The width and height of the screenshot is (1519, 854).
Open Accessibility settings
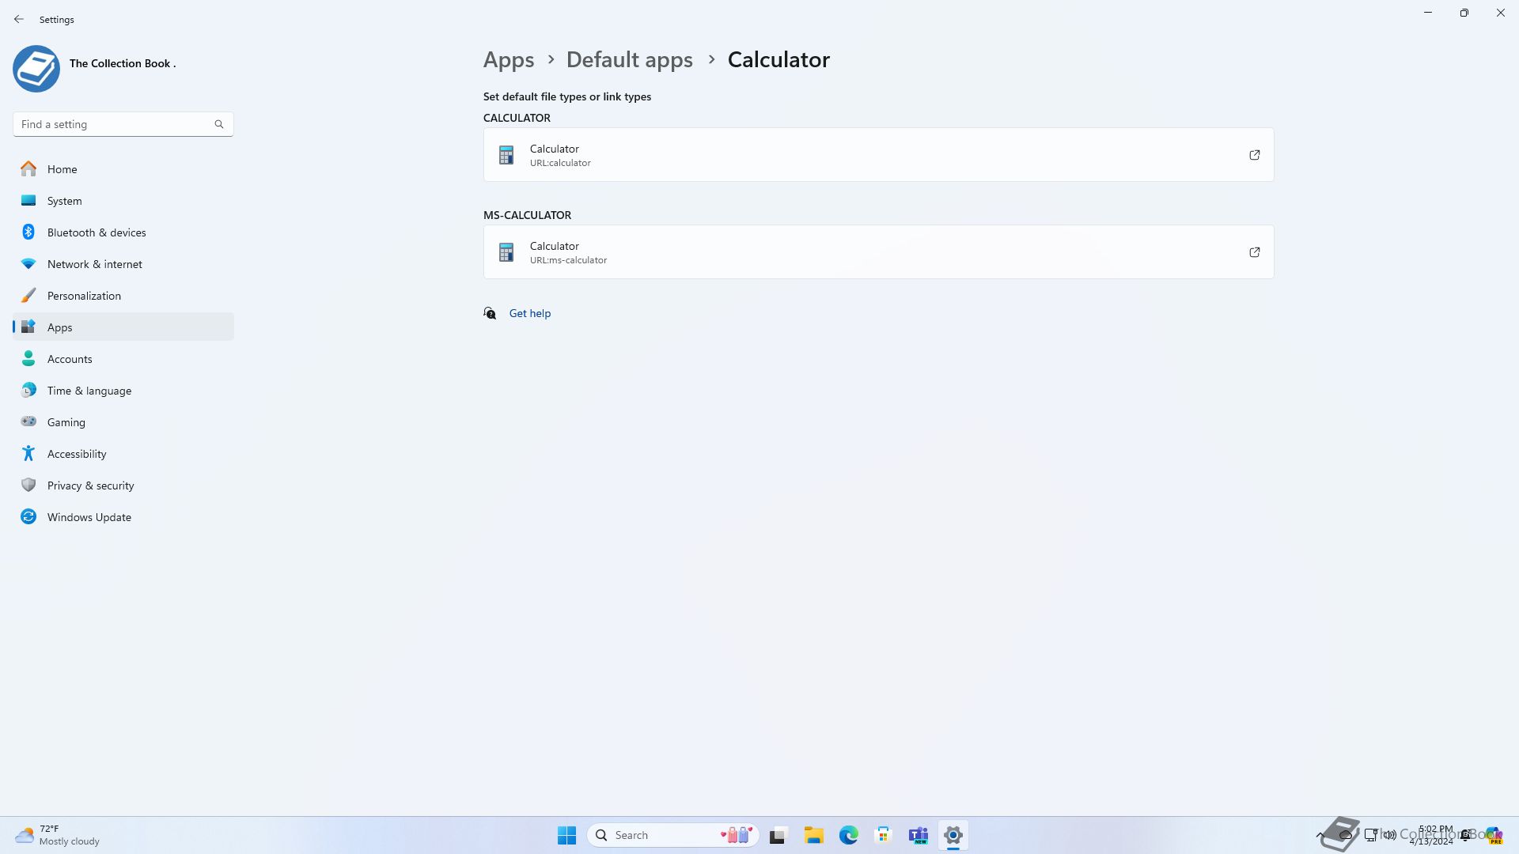pos(123,454)
